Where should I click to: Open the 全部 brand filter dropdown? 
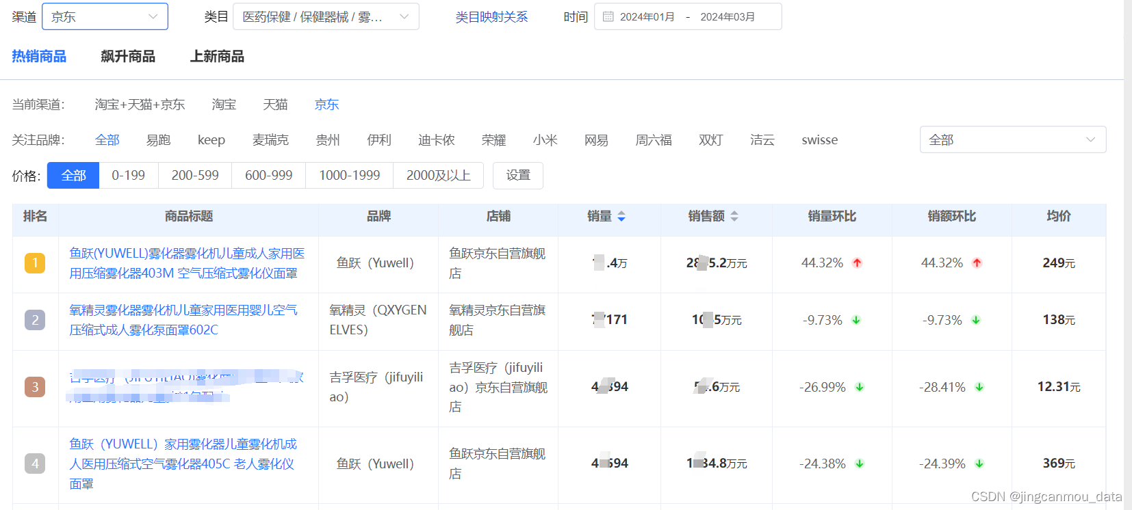click(1013, 139)
